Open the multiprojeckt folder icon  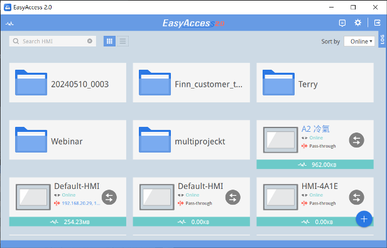pos(155,139)
